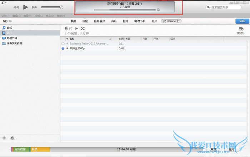Click the shuffle icon beside 影片 heading

pyautogui.click(x=82, y=28)
